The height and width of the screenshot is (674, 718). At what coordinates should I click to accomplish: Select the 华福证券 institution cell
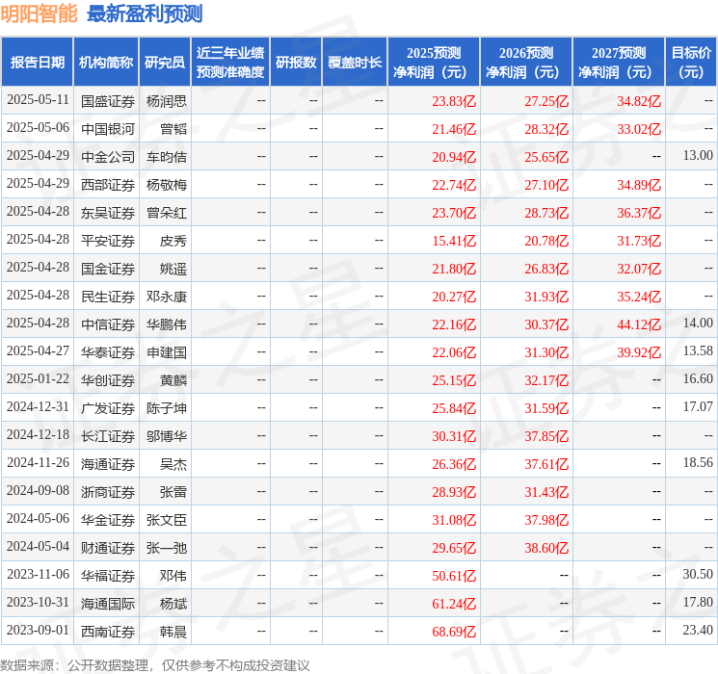108,576
